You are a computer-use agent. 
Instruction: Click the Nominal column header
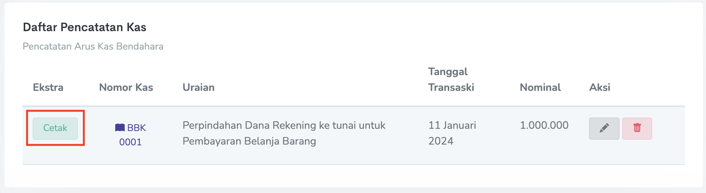click(540, 87)
